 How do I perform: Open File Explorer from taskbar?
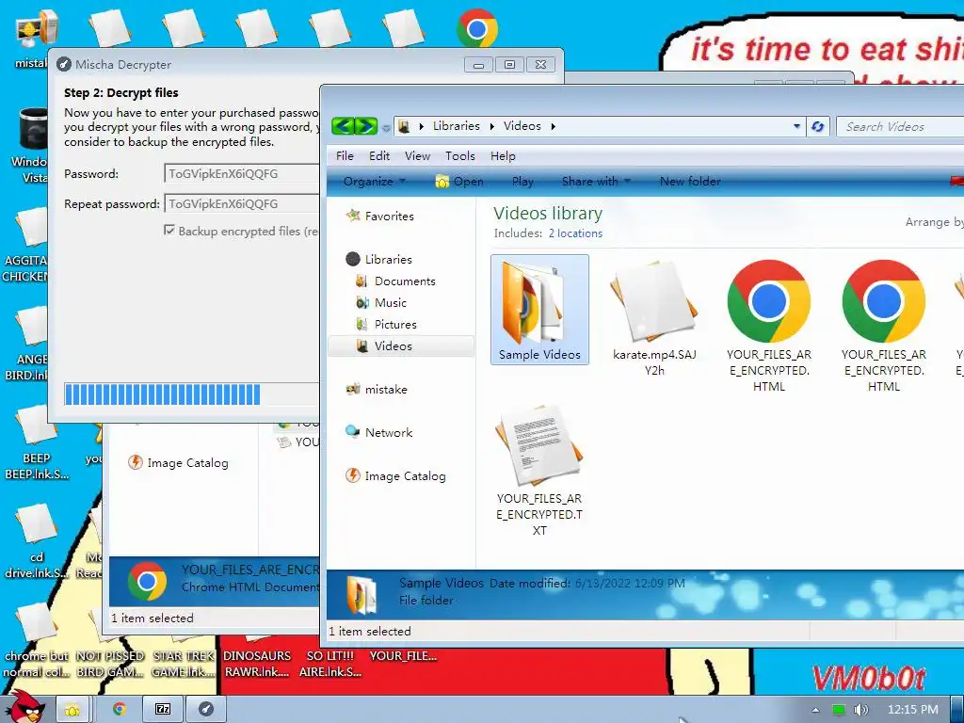click(72, 710)
